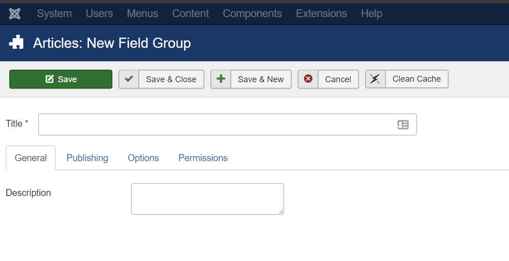The height and width of the screenshot is (261, 509).
Task: Click the contact card icon in the Title field
Action: tap(403, 124)
